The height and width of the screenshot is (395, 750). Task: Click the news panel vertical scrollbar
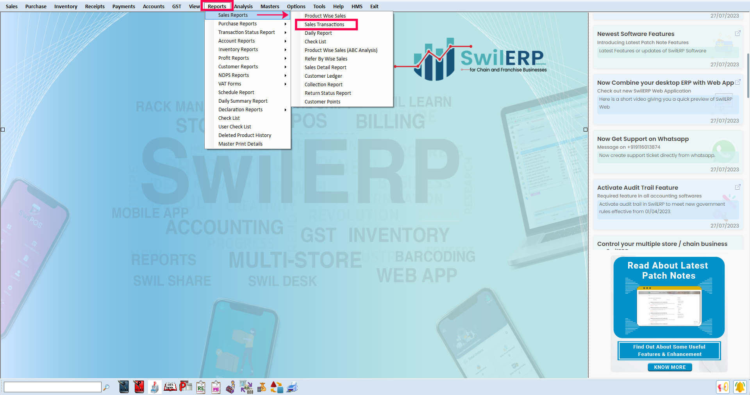pos(748,76)
